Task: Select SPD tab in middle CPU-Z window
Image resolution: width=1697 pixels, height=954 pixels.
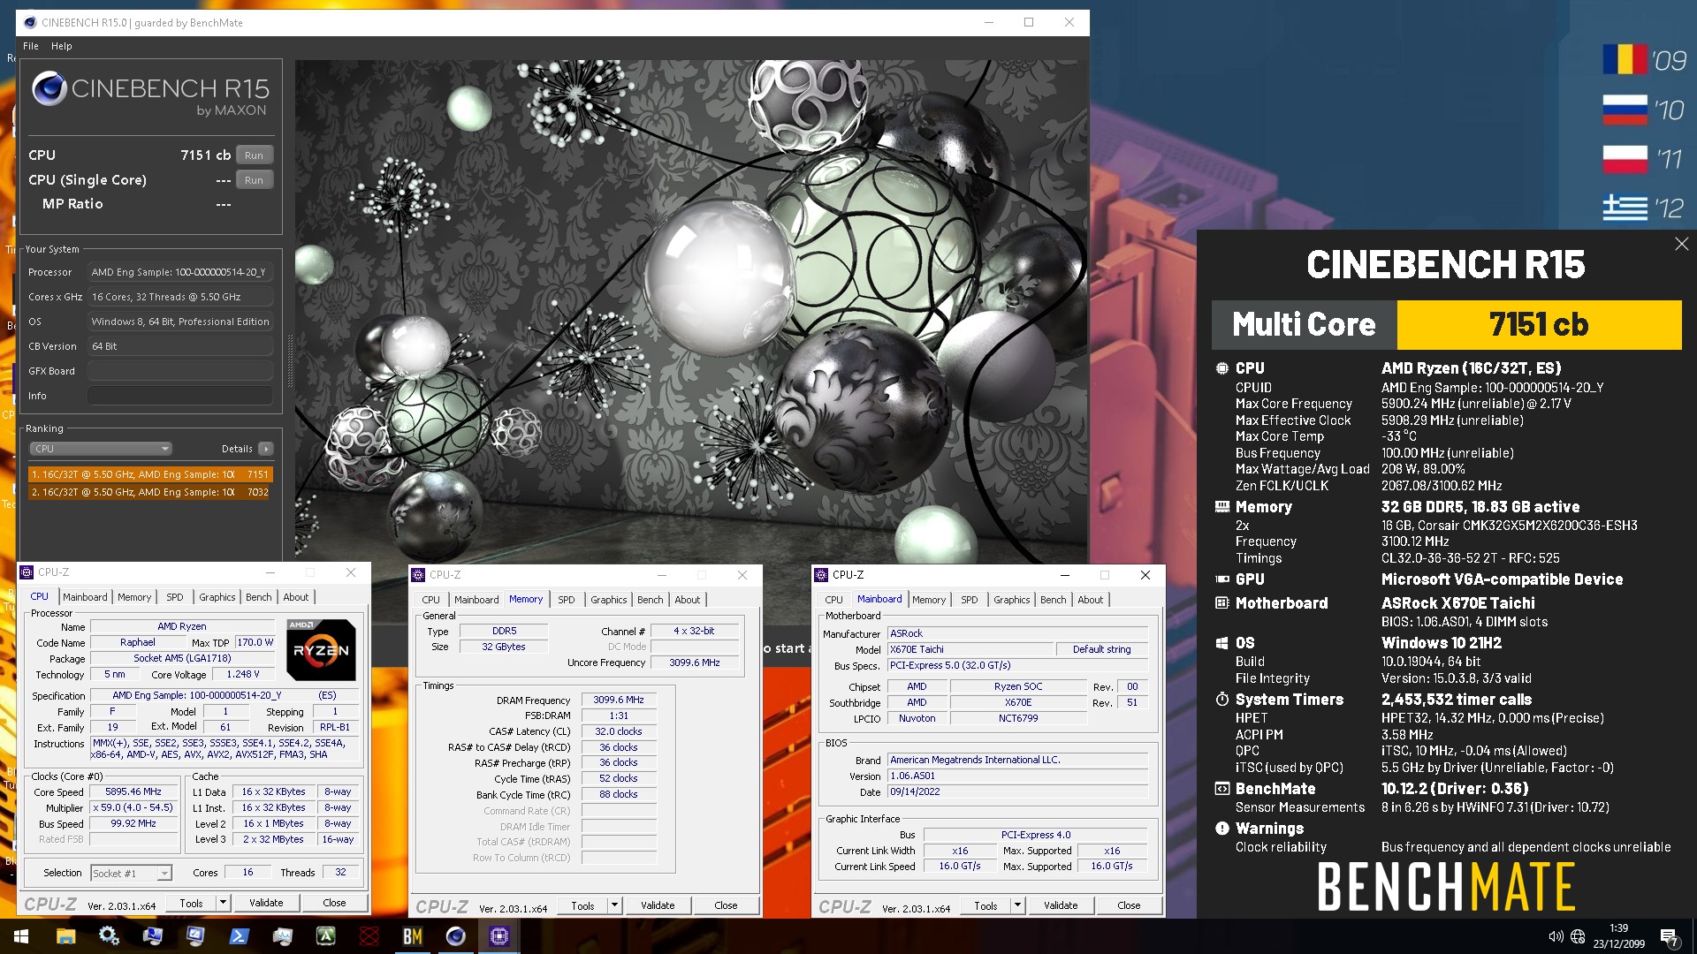Action: pyautogui.click(x=567, y=600)
